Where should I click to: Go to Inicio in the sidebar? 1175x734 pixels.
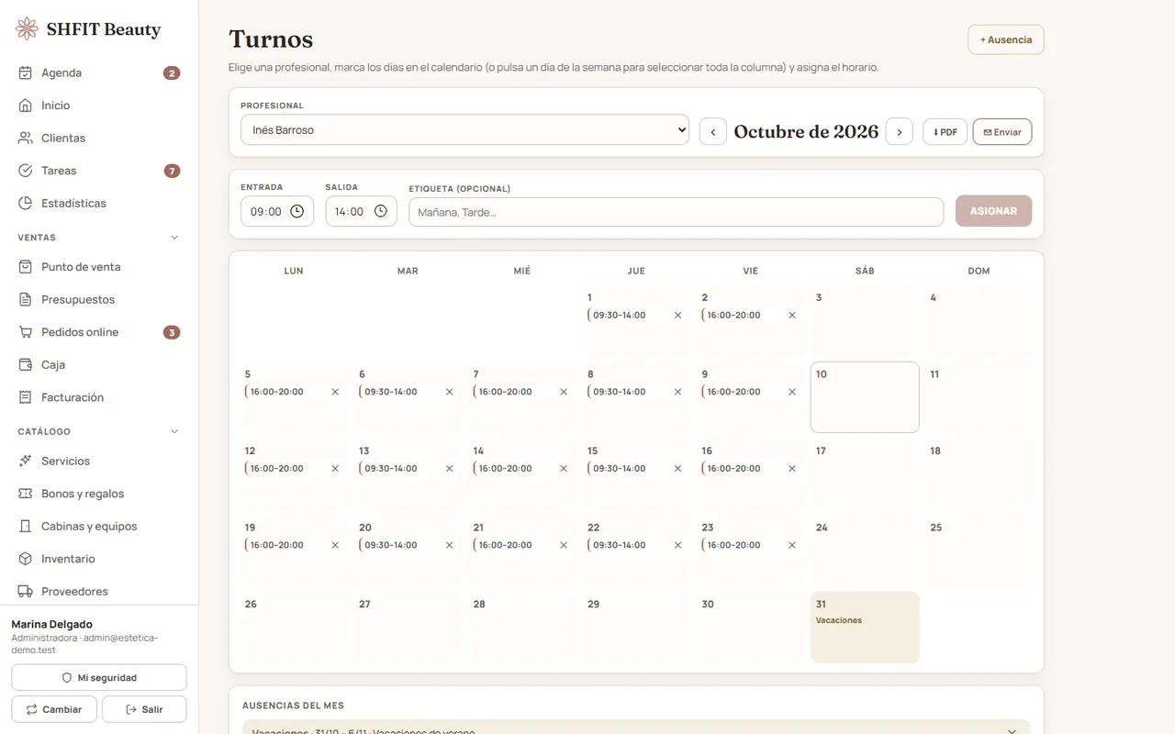[99, 106]
